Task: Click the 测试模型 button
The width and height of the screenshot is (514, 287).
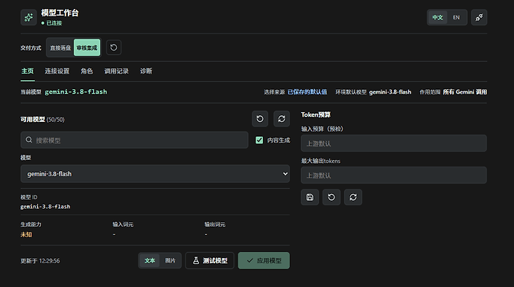Action: point(210,260)
